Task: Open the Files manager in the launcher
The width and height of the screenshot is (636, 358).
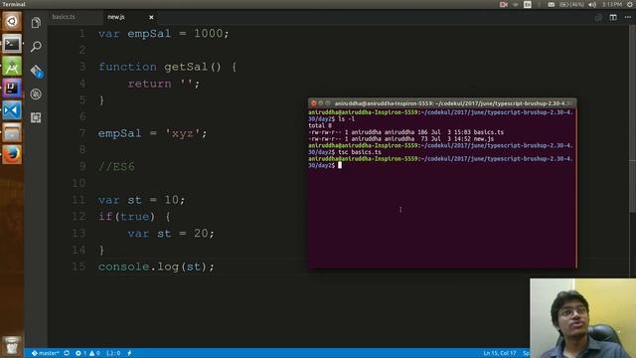Action: 12,132
